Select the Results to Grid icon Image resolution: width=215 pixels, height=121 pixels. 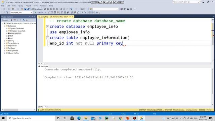75,12
